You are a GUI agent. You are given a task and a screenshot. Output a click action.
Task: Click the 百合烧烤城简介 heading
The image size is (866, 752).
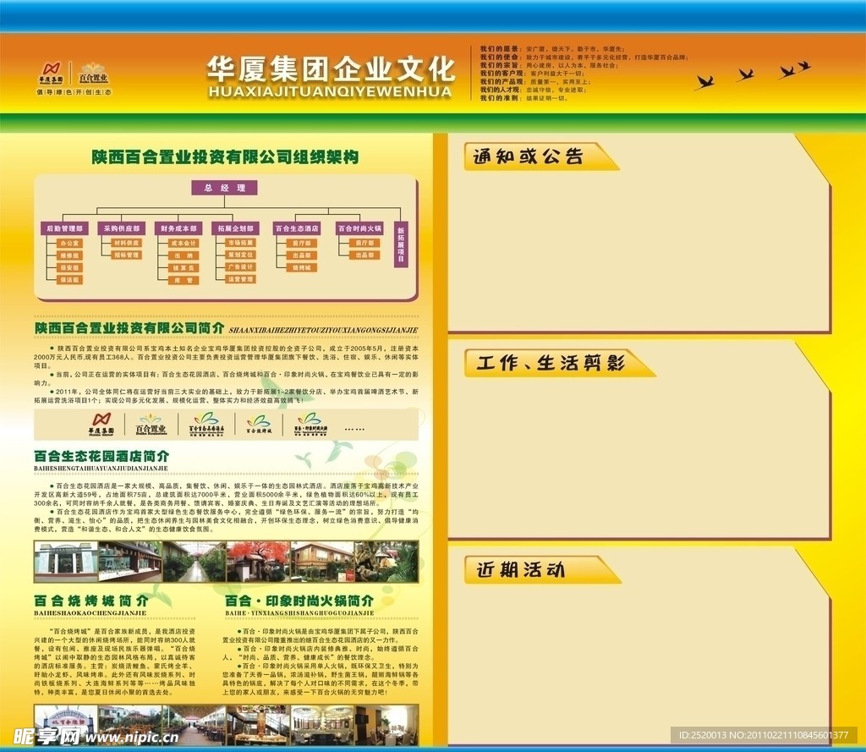(x=91, y=601)
